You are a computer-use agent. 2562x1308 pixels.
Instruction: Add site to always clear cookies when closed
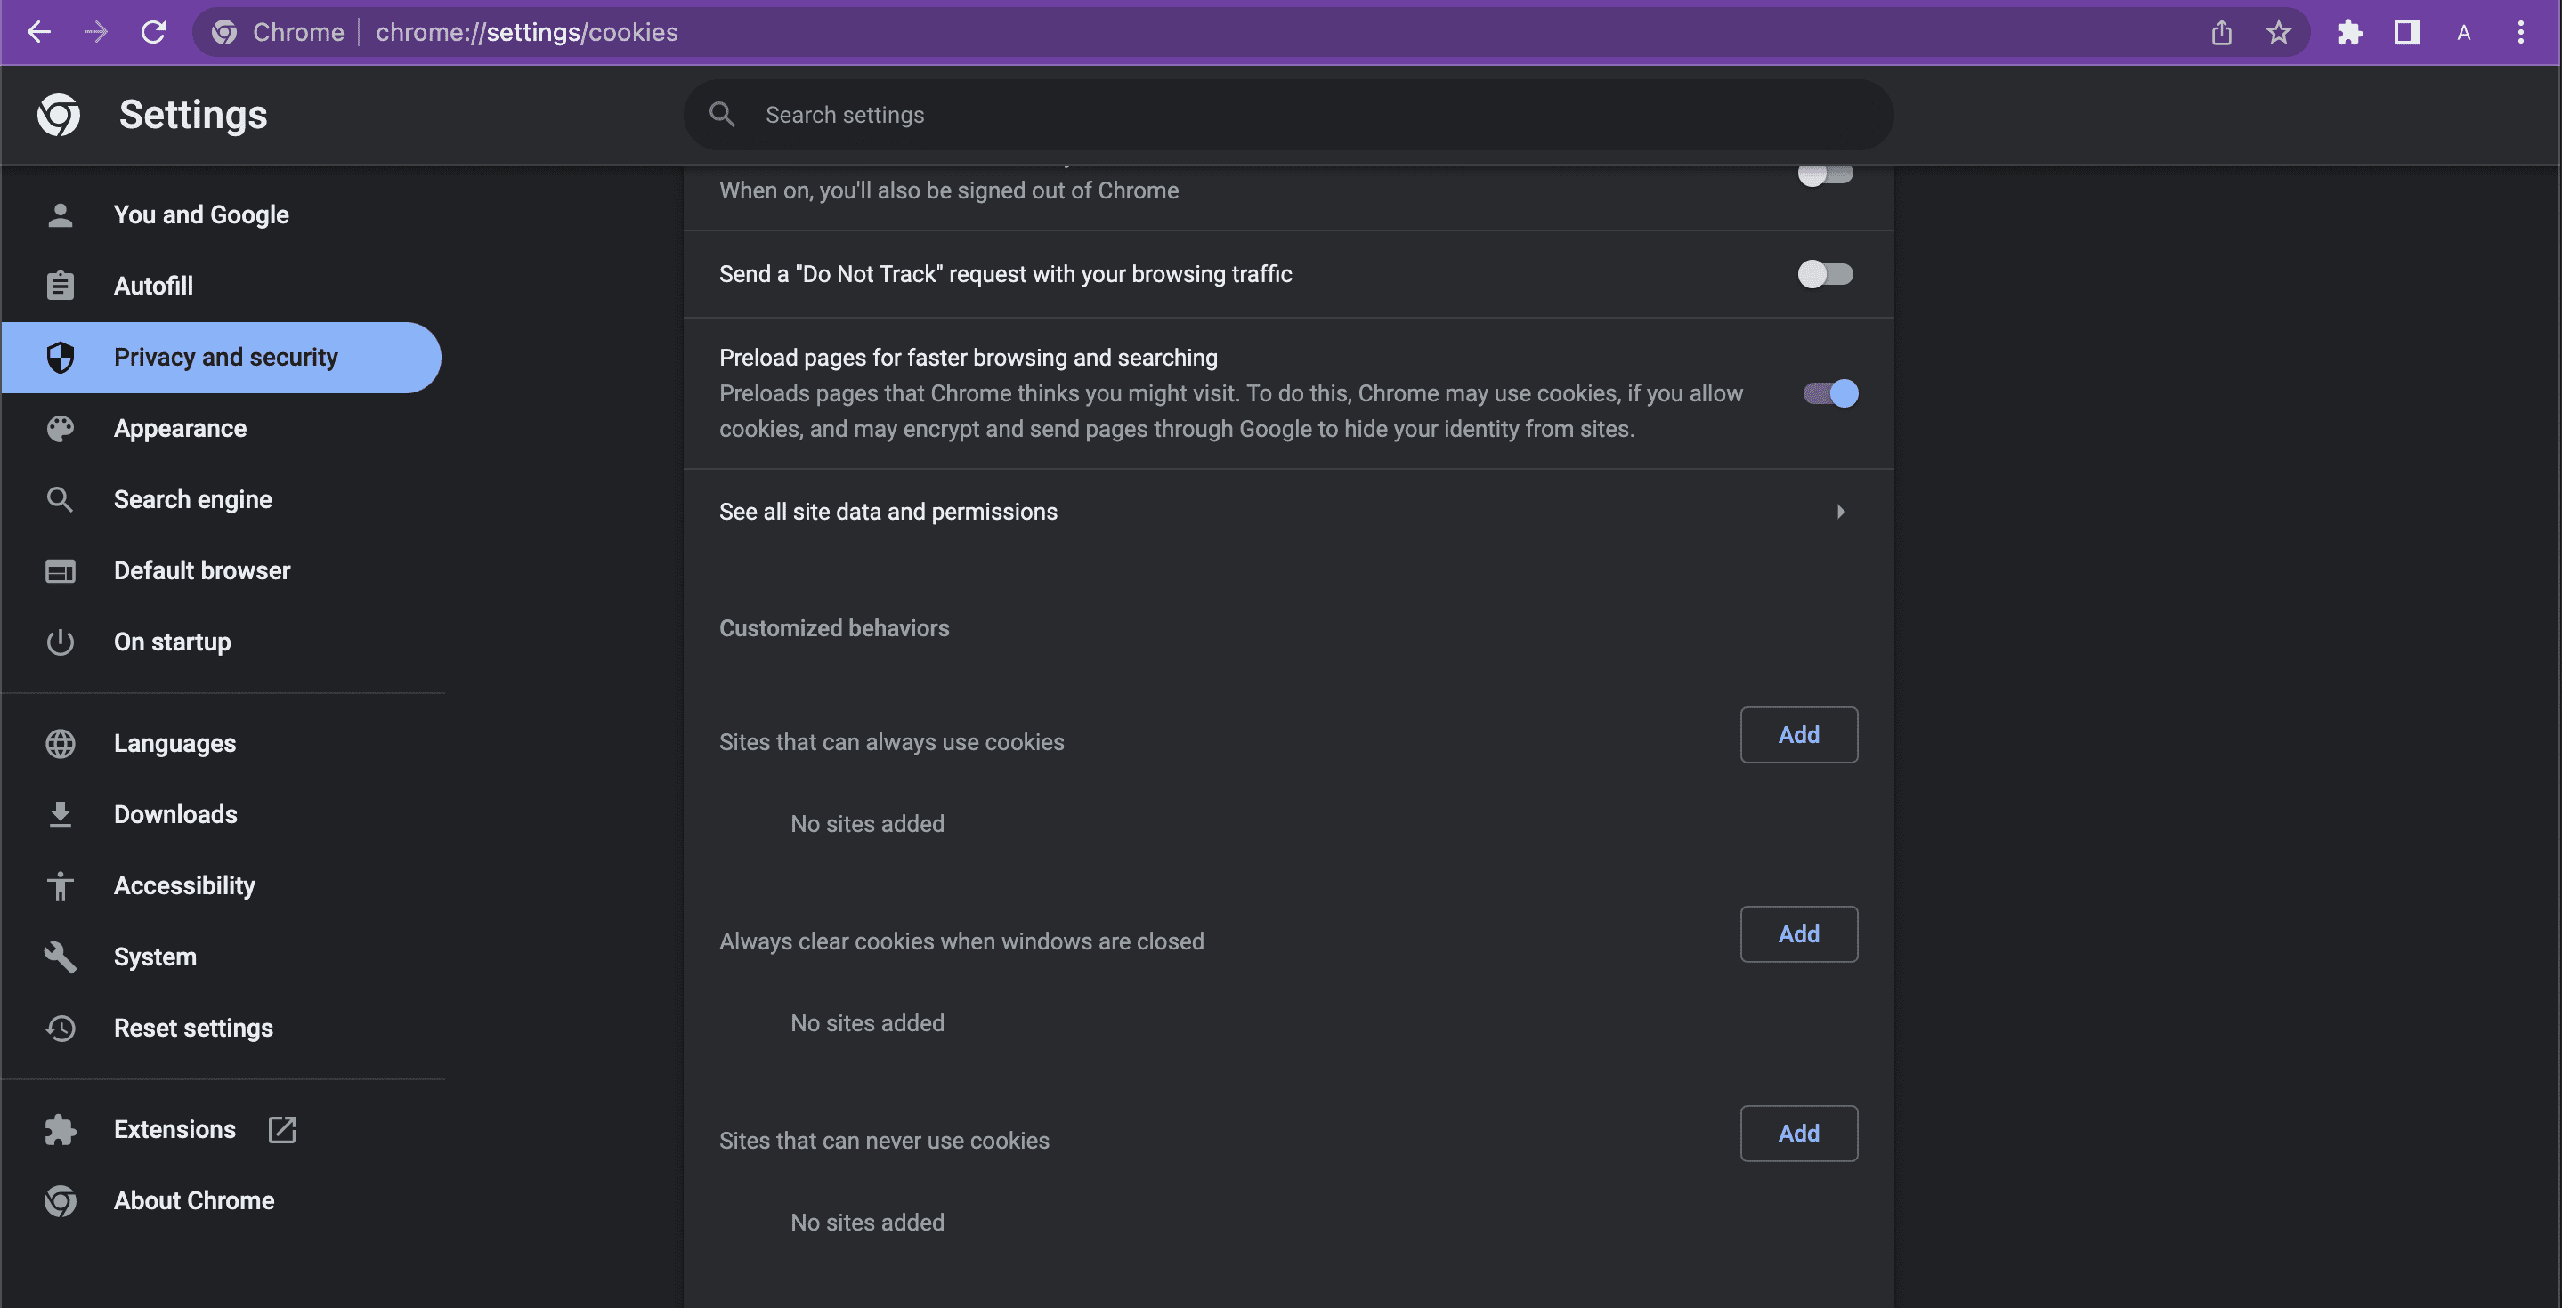coord(1798,934)
